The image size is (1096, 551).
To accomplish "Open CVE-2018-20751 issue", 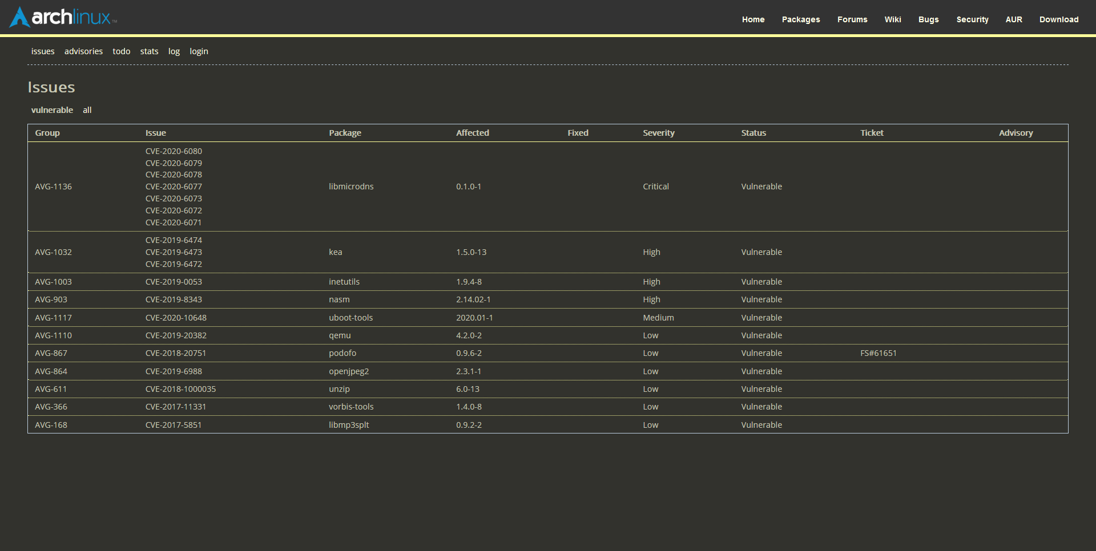I will point(176,353).
